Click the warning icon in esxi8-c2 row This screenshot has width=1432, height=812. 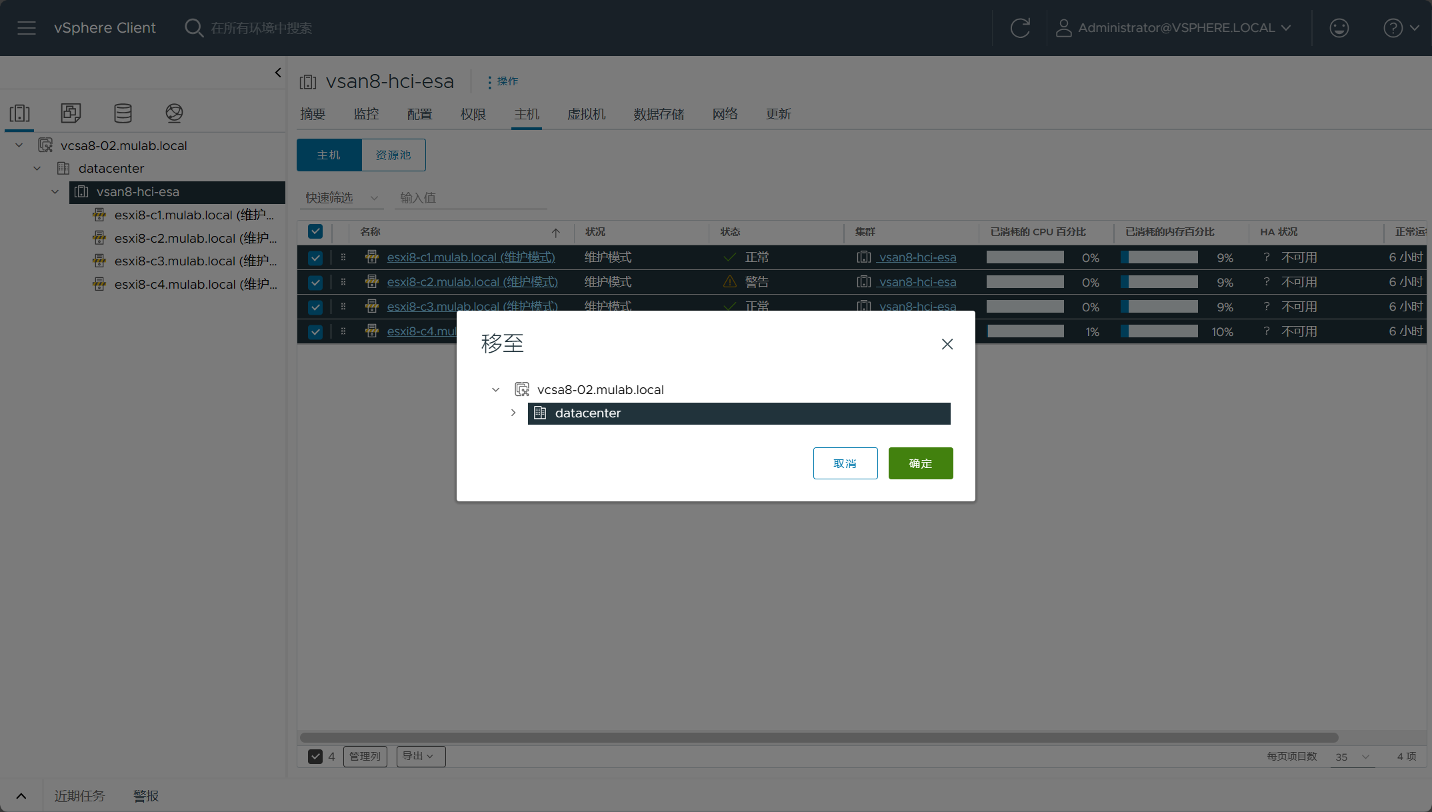[x=730, y=282]
